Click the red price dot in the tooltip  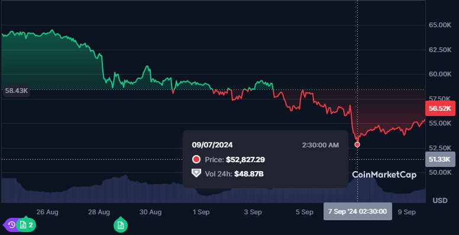pyautogui.click(x=196, y=160)
